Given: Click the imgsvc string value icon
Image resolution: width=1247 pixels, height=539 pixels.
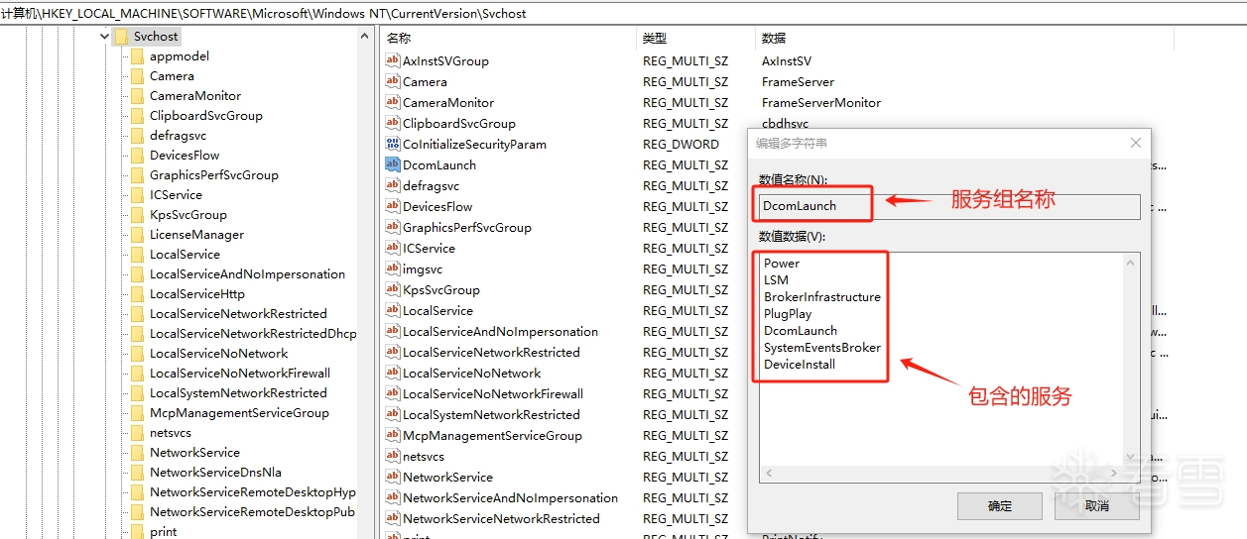Looking at the screenshot, I should pyautogui.click(x=392, y=269).
